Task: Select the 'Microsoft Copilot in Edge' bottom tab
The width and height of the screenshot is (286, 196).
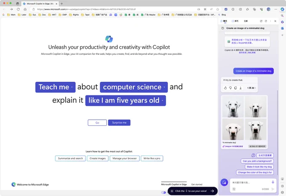Action: (174, 184)
